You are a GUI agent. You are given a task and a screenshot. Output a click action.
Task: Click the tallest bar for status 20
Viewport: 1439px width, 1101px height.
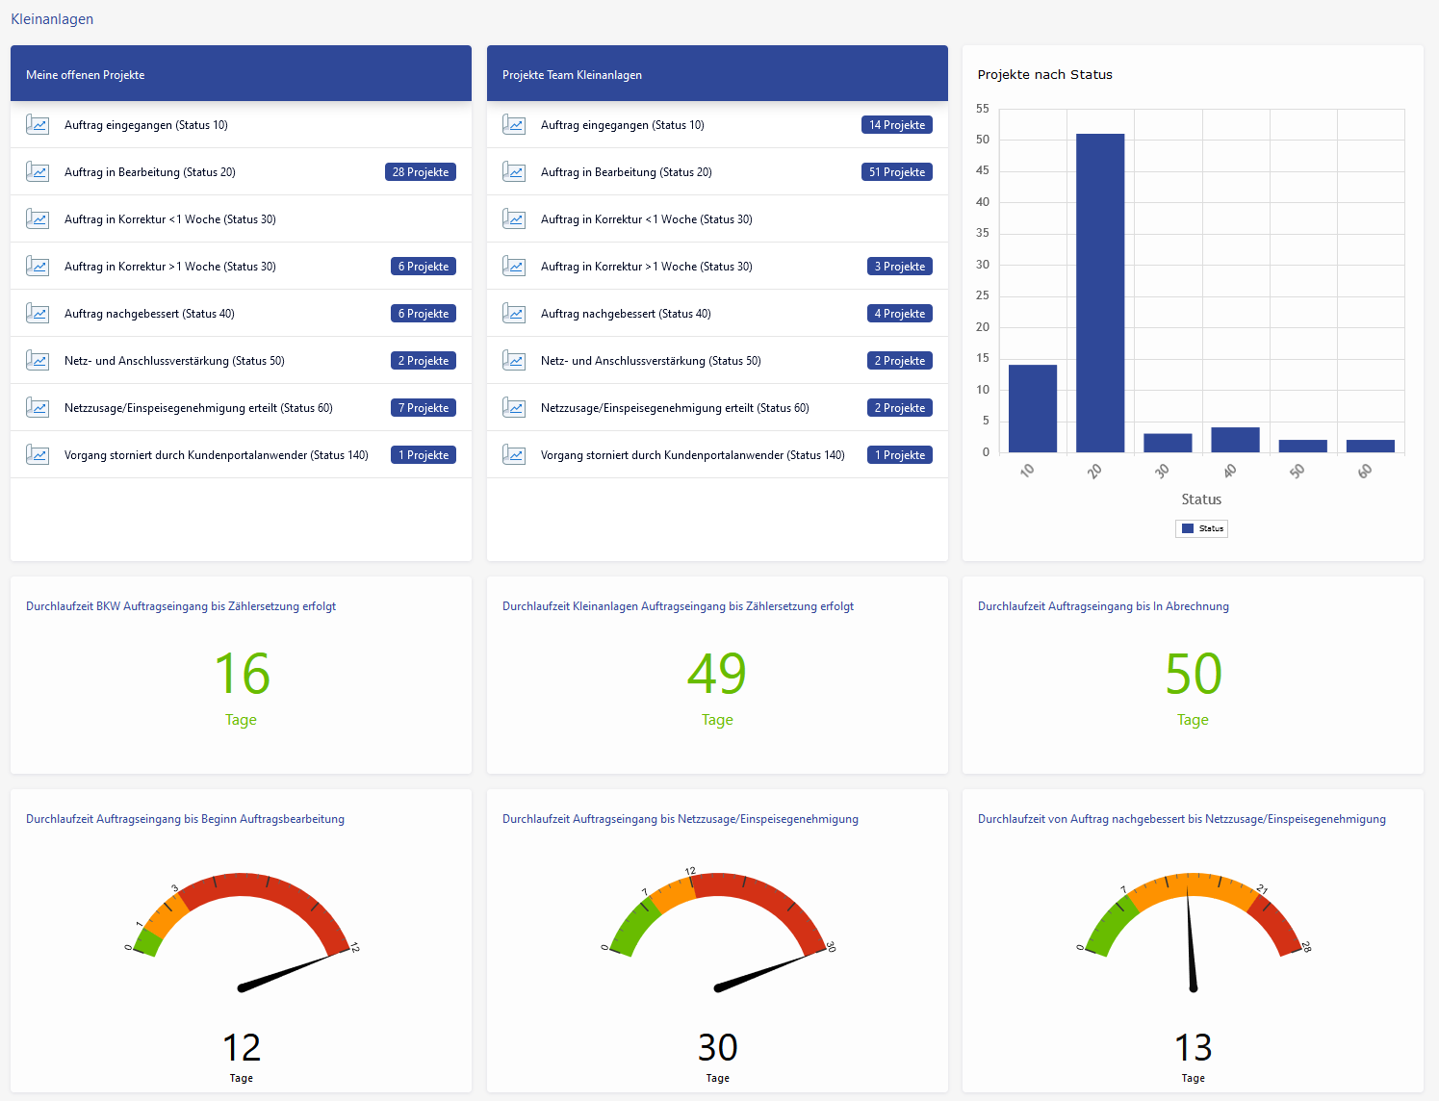coord(1100,293)
